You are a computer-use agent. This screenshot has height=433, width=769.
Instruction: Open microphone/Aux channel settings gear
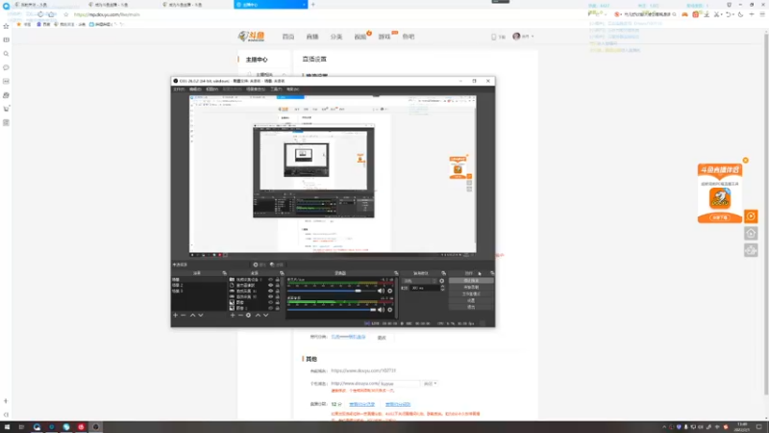pos(390,291)
